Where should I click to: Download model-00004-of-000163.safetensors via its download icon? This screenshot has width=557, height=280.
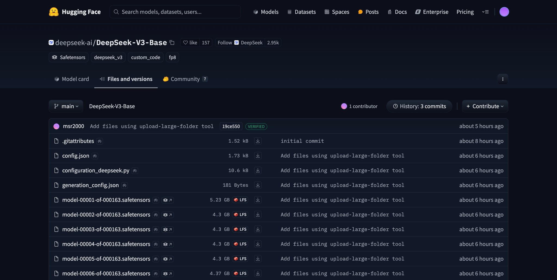point(258,244)
